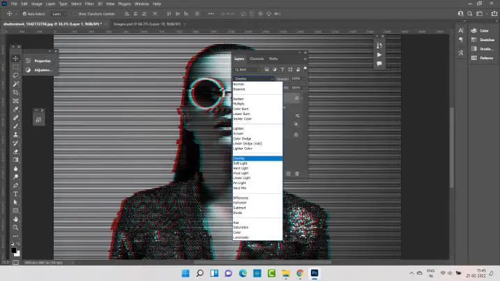500x281 pixels.
Task: Select the Horizontal Type tool
Action: (x=15, y=194)
